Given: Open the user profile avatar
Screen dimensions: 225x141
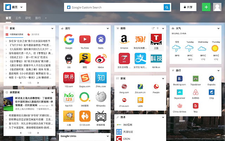Looking at the screenshot, I should (x=217, y=7).
